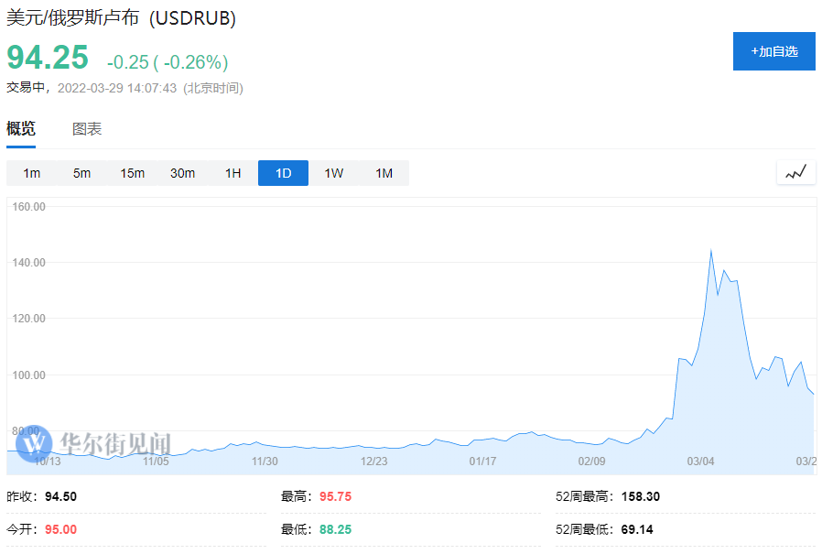Click the 02/09 date axis label
Viewport: 822px width, 554px height.
pyautogui.click(x=592, y=462)
